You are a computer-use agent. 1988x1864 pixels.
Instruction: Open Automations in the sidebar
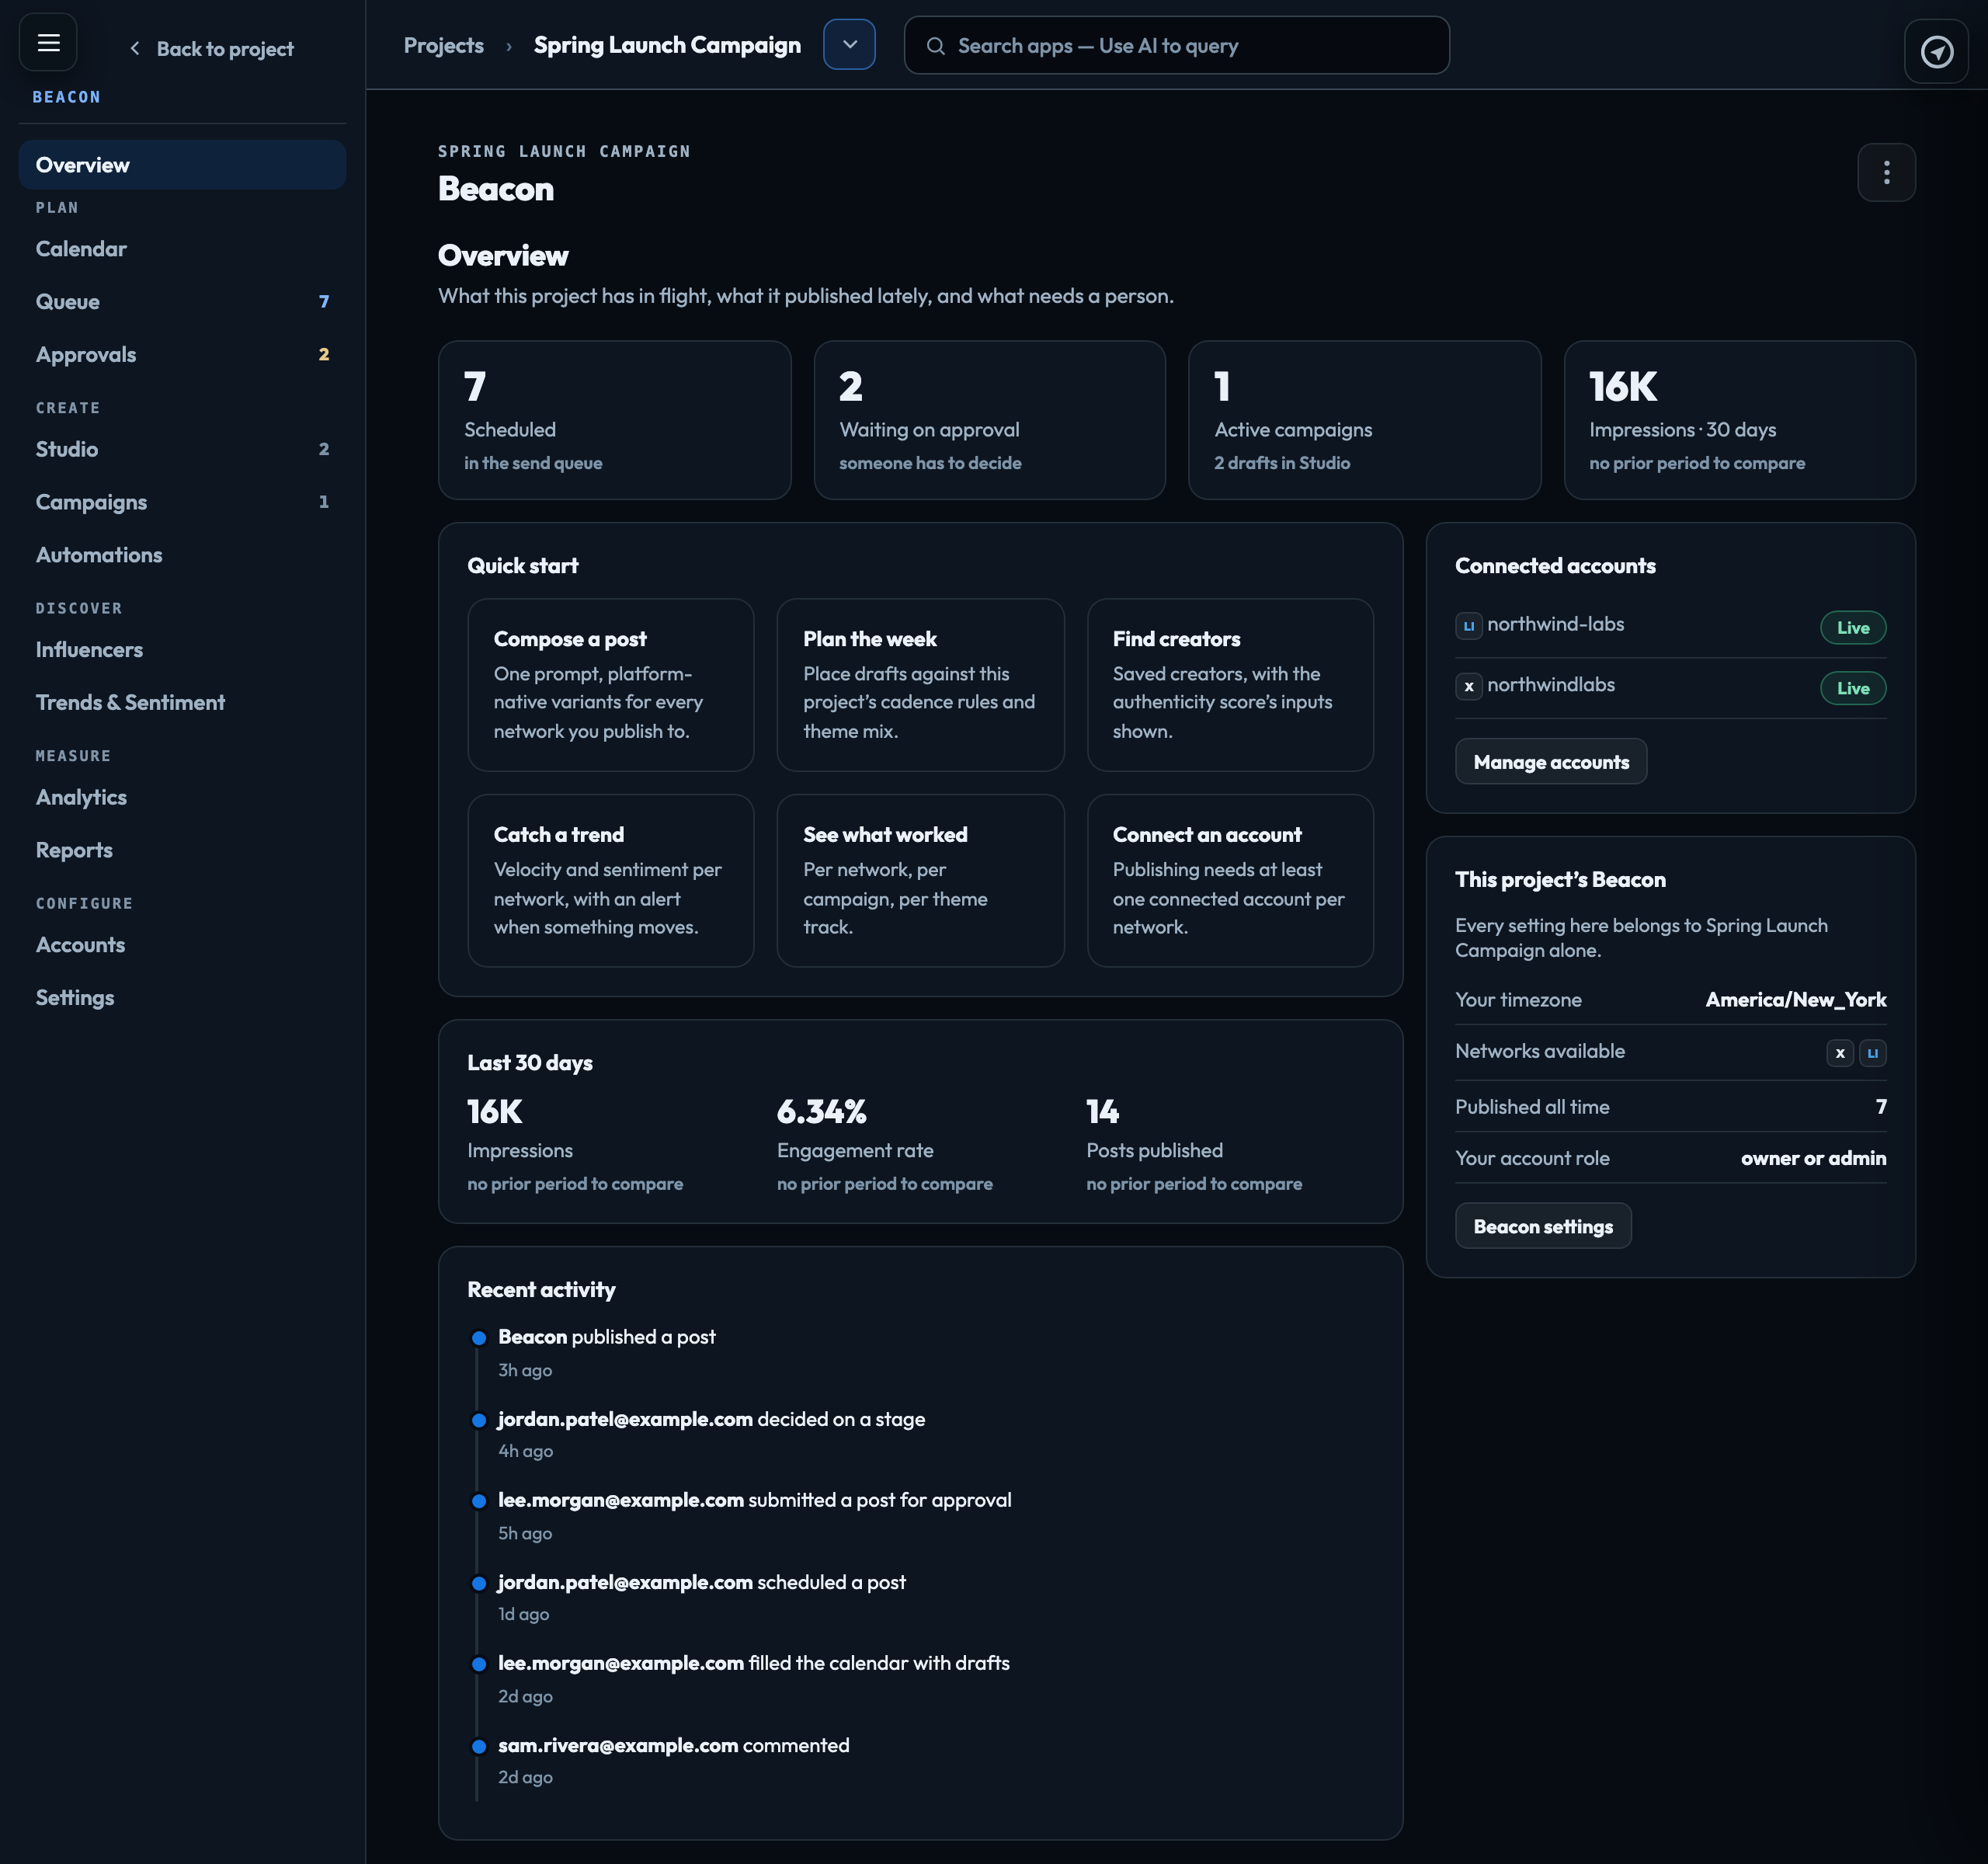pyautogui.click(x=182, y=555)
